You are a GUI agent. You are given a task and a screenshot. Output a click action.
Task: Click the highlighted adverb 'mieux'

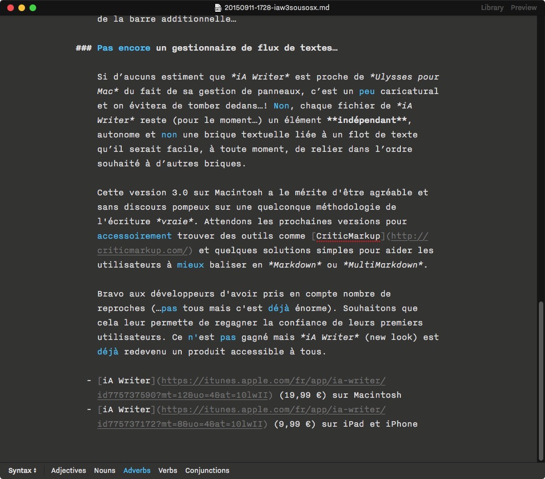[190, 265]
